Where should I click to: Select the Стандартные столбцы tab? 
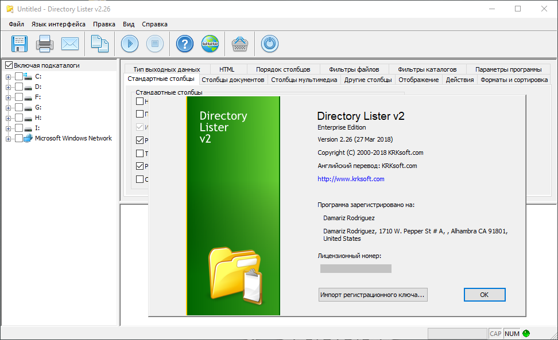(x=161, y=79)
